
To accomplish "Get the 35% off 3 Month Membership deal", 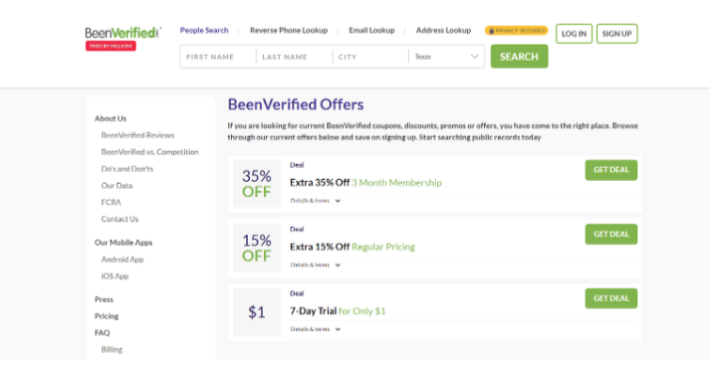I will click(x=610, y=170).
